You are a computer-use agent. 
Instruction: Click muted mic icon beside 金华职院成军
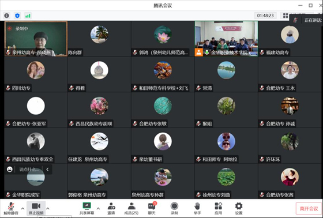tap(8, 195)
